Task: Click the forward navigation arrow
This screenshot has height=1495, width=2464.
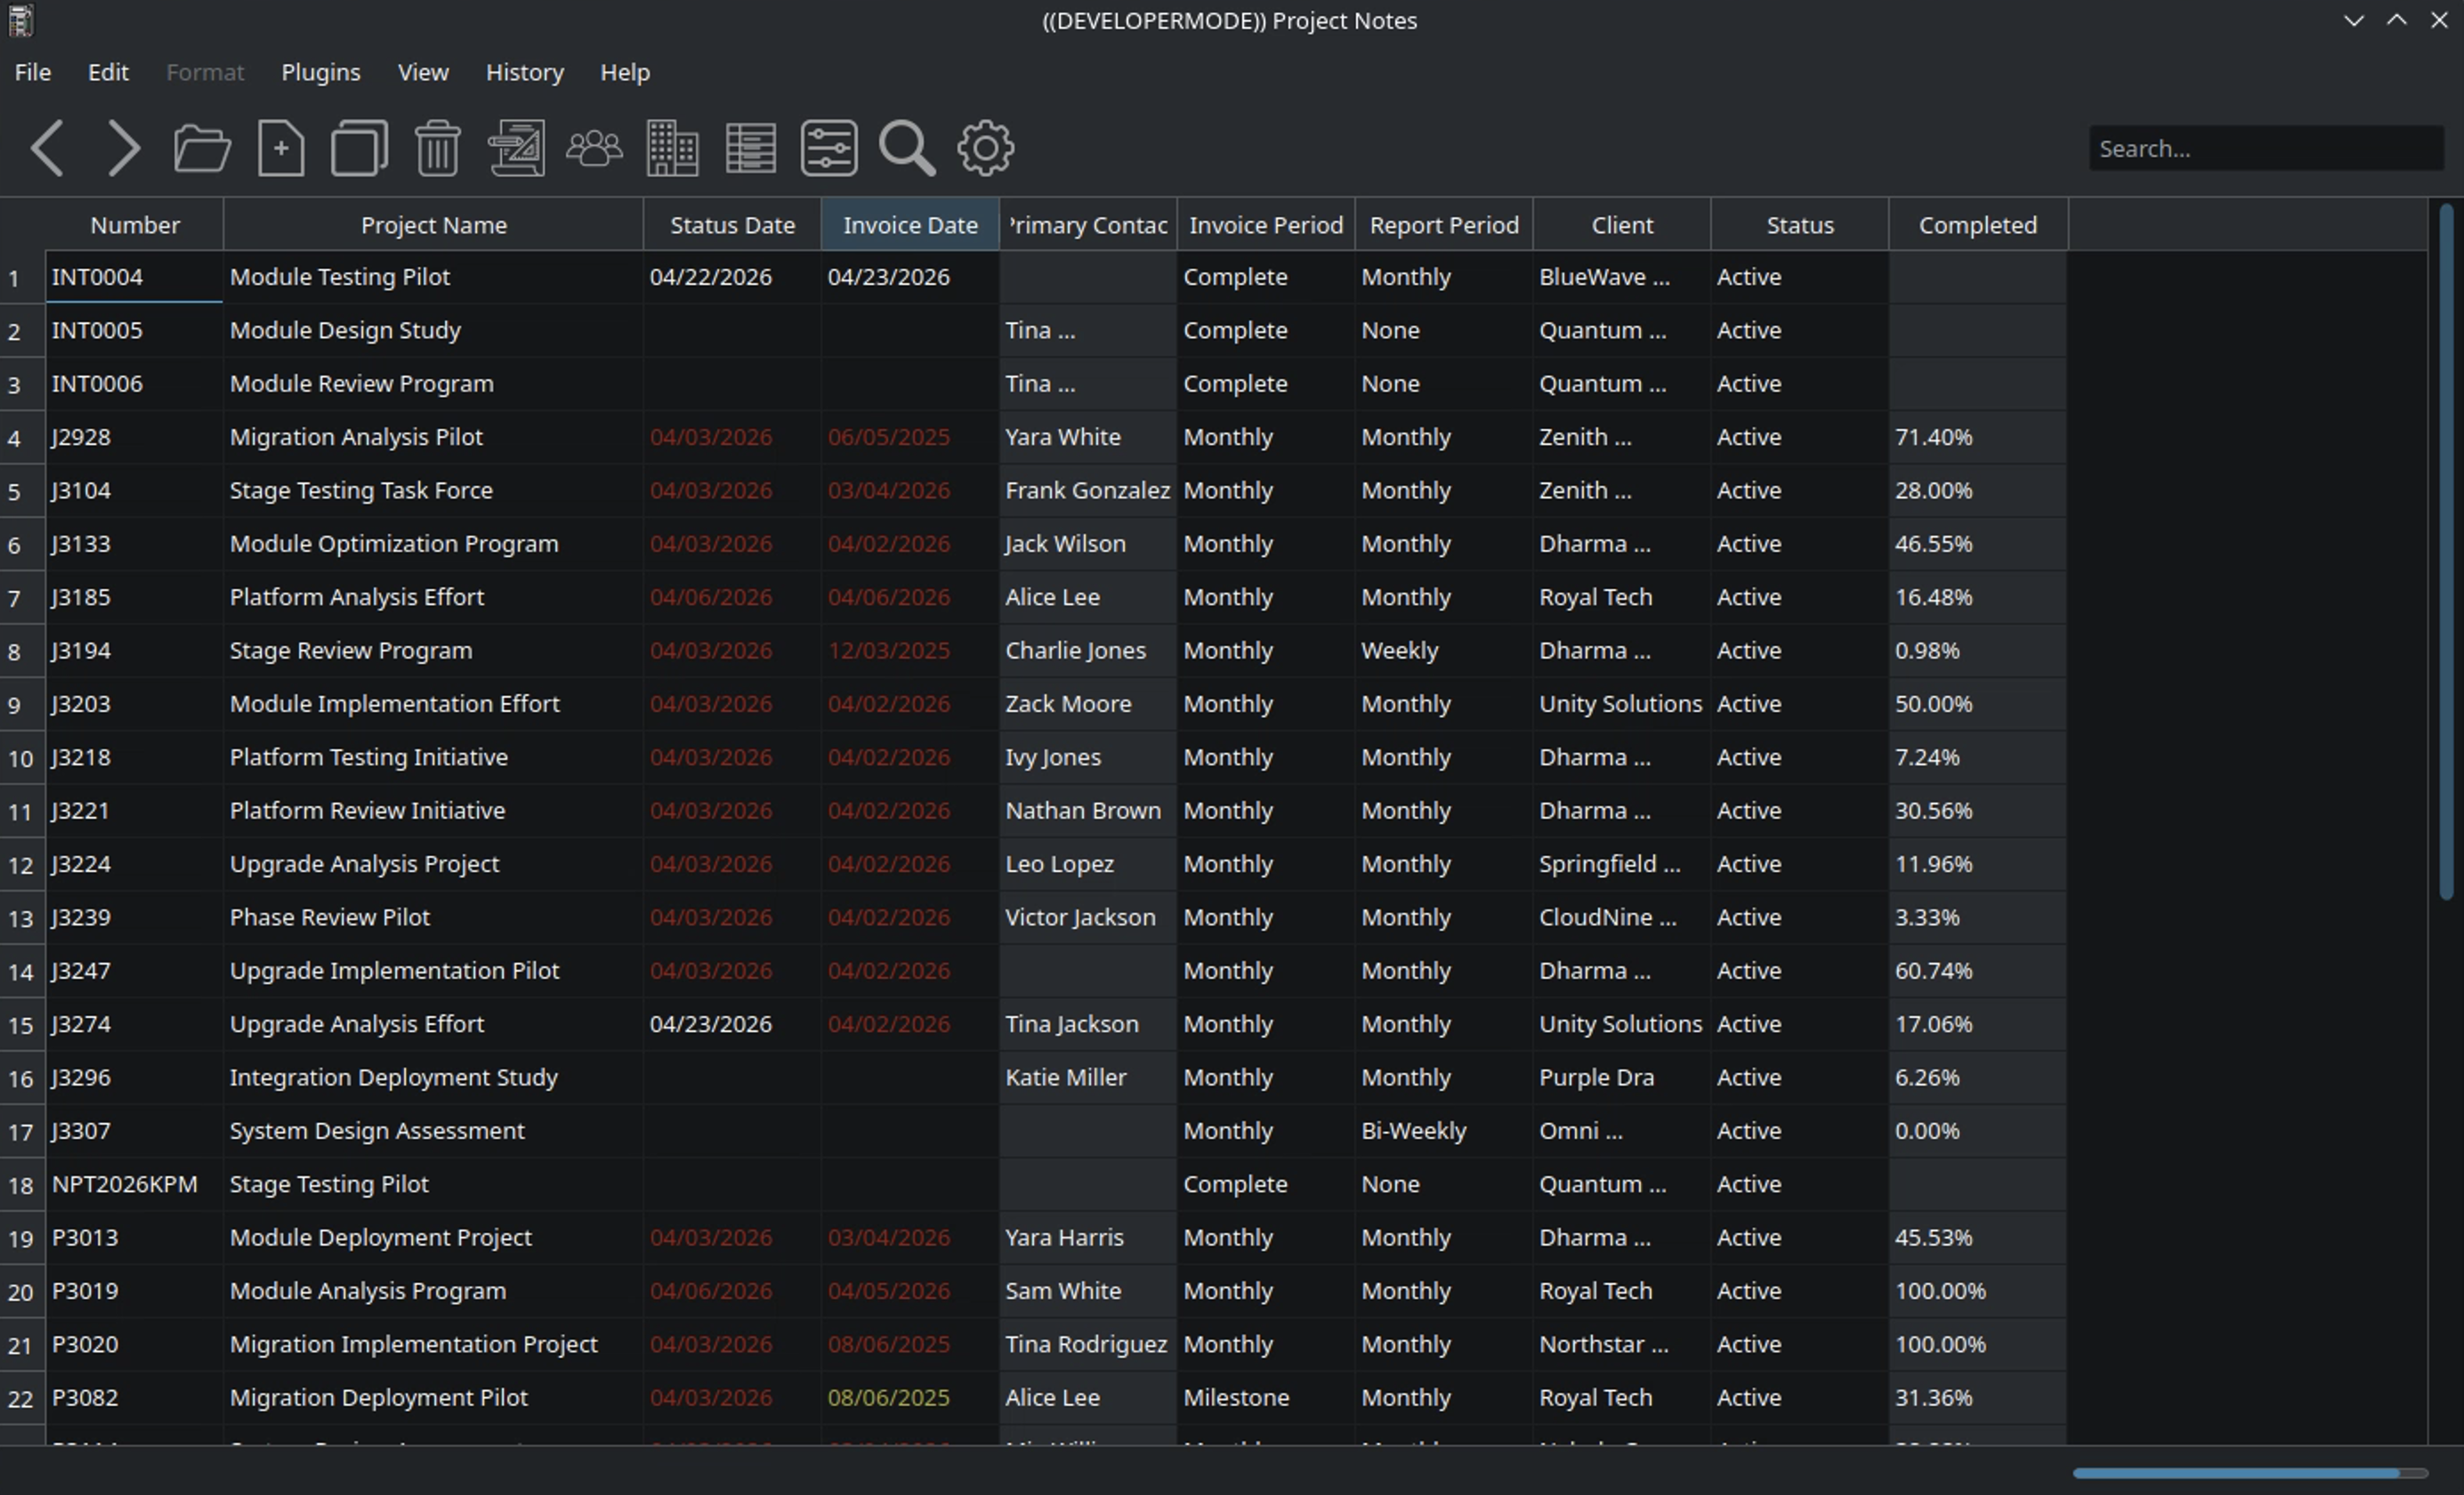Action: [124, 148]
